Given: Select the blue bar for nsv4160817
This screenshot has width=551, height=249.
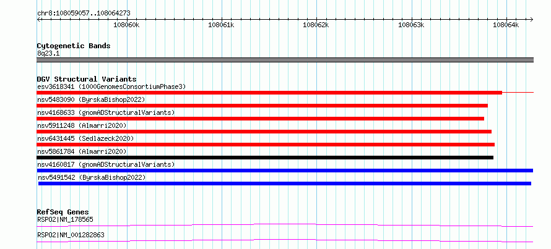Looking at the screenshot, I should pyautogui.click(x=285, y=171).
